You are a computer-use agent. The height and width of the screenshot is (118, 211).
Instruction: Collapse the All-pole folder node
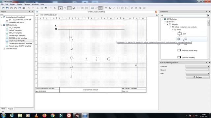pyautogui.click(x=167, y=24)
